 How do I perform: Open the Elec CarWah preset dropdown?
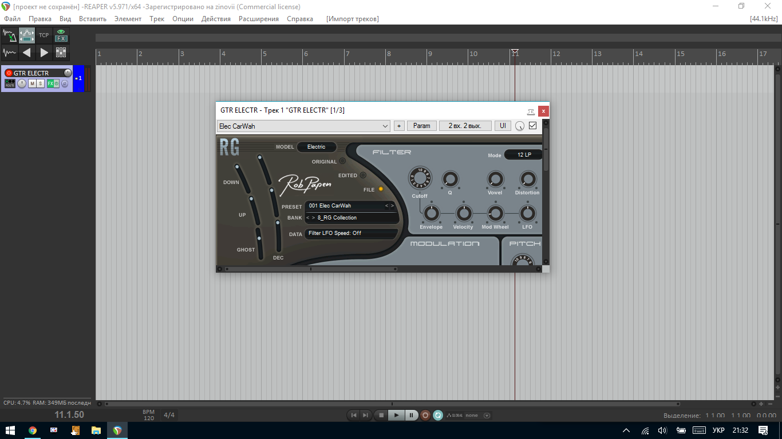(x=303, y=126)
